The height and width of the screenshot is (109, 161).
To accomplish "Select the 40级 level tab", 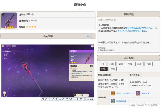I will pos(121,64).
